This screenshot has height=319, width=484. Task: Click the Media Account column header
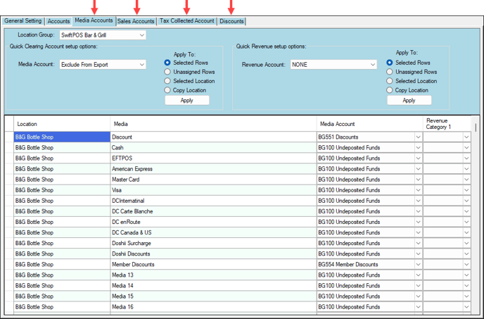point(369,124)
